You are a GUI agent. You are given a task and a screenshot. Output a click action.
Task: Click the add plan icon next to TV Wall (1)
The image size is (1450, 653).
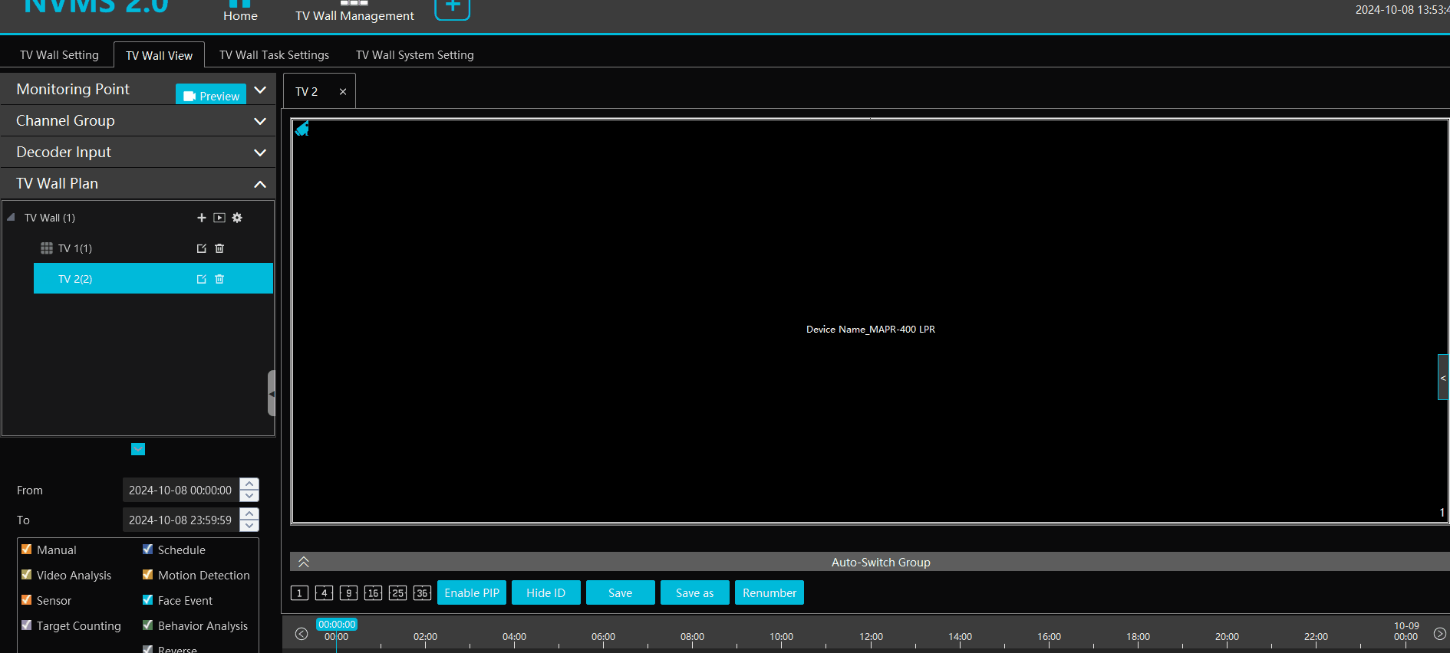point(202,218)
